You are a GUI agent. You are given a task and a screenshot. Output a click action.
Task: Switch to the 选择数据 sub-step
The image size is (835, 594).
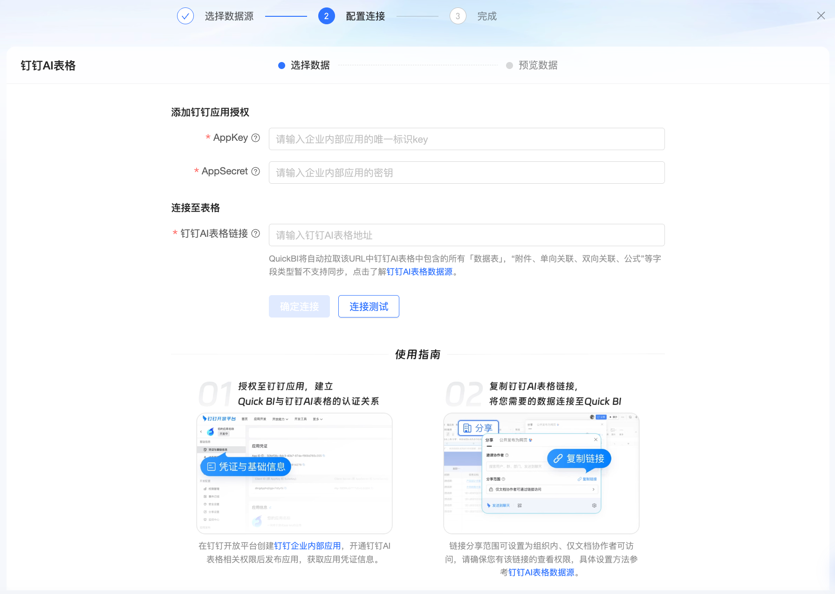point(310,65)
